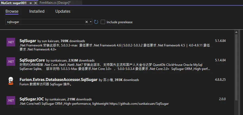This screenshot has width=243, height=115.
Task: Click Furion package version 4.8.8.25
Action: (x=220, y=80)
